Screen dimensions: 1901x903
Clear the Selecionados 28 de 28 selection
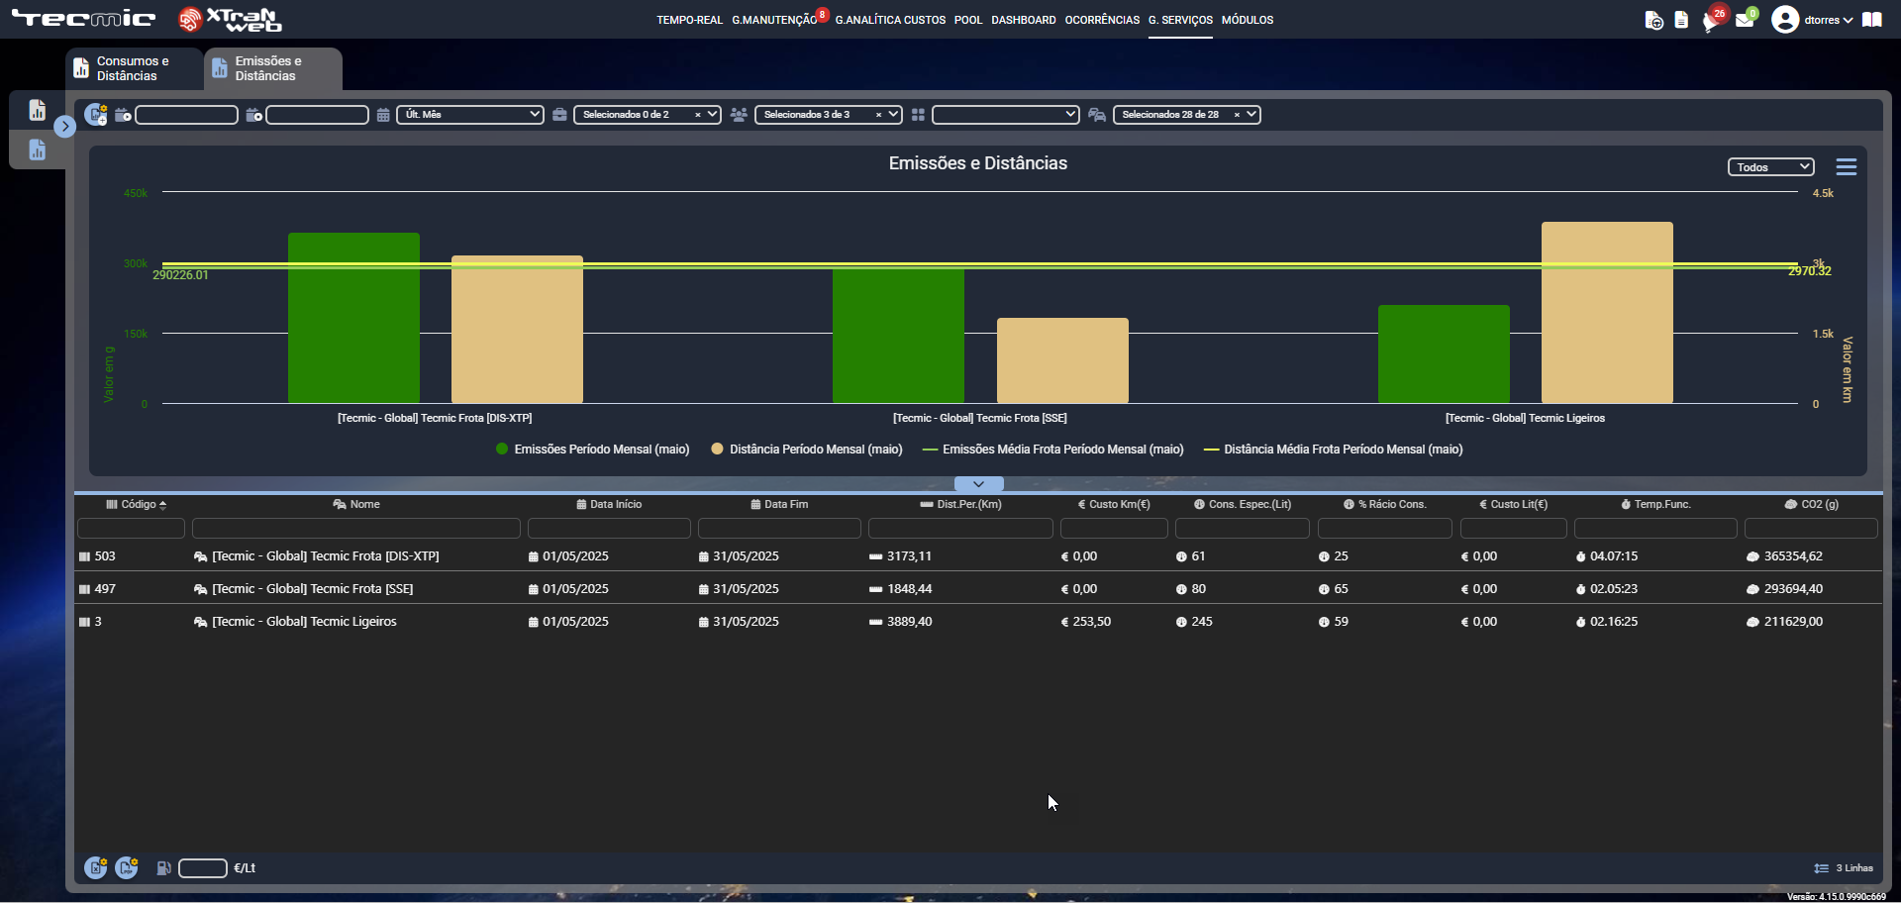[1237, 115]
